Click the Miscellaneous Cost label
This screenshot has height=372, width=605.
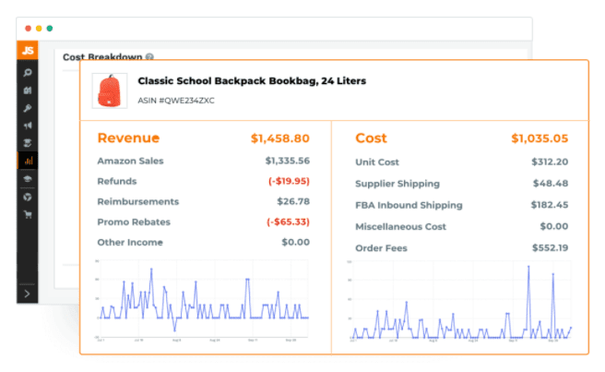(x=400, y=227)
